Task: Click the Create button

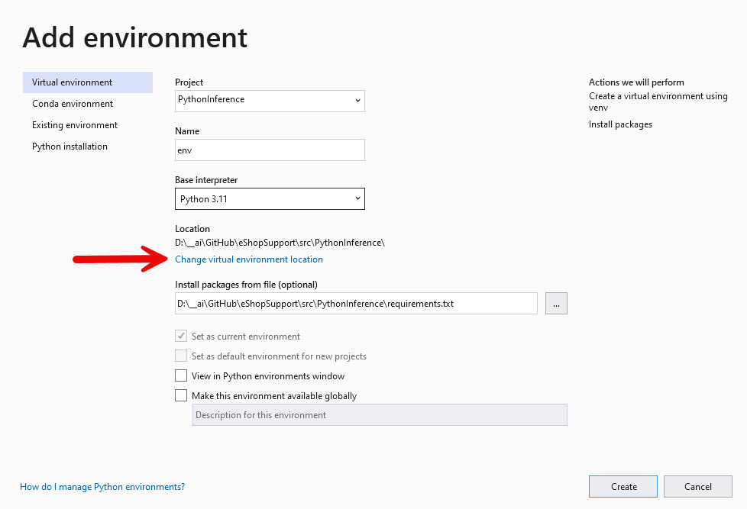Action: [x=623, y=487]
